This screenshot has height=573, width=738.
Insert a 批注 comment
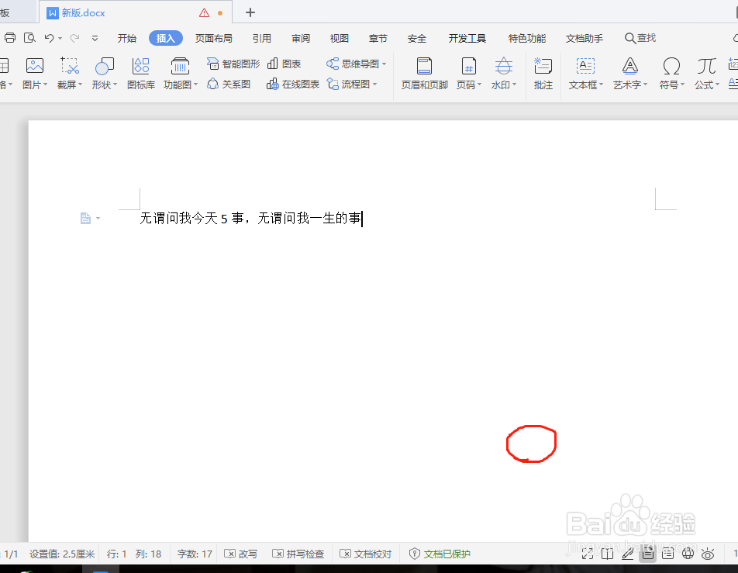pos(543,74)
